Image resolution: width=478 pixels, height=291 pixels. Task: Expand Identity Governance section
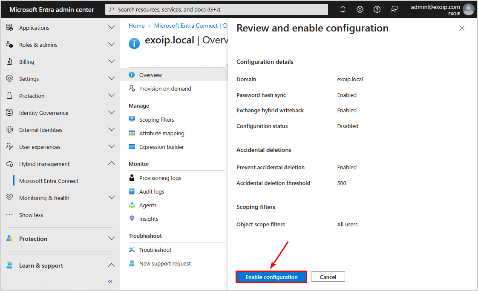point(112,113)
